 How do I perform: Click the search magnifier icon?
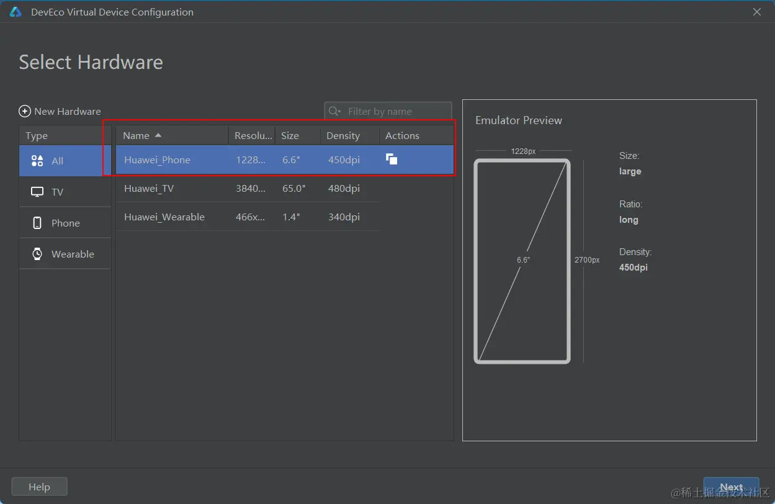pos(334,111)
